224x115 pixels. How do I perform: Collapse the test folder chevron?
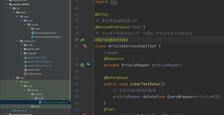pyautogui.click(x=14, y=78)
